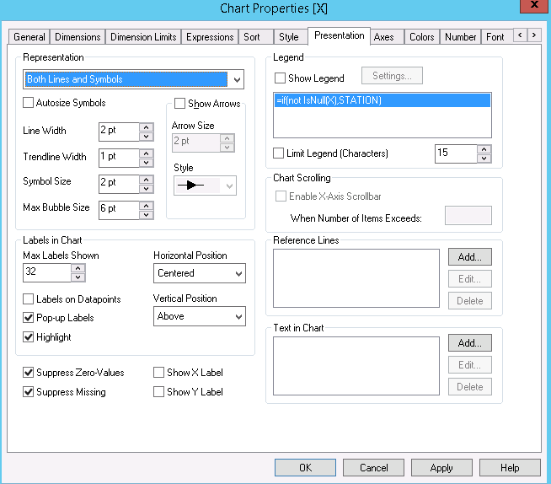Open the Colors tab

click(x=421, y=37)
